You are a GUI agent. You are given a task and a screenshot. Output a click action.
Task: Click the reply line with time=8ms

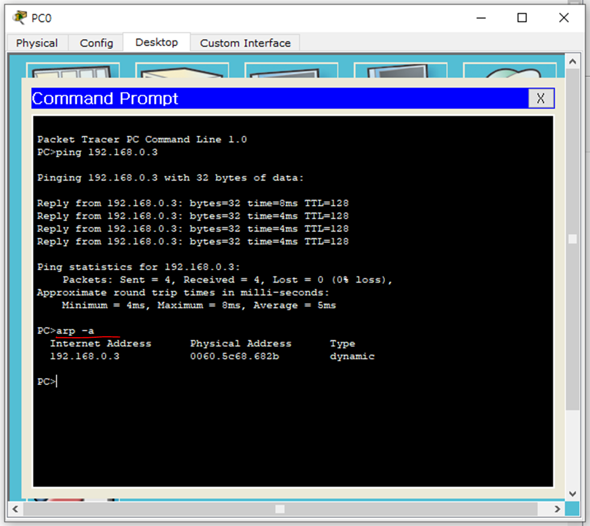tap(193, 204)
